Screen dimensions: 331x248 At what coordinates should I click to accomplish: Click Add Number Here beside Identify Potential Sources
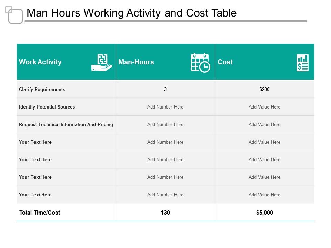point(165,107)
